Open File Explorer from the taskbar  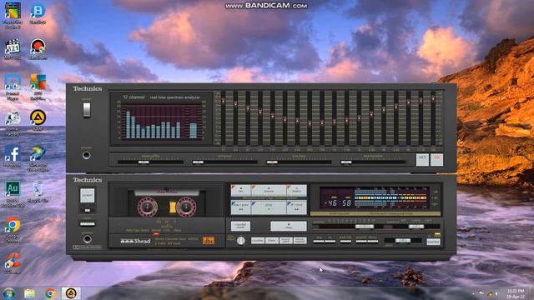click(30, 293)
